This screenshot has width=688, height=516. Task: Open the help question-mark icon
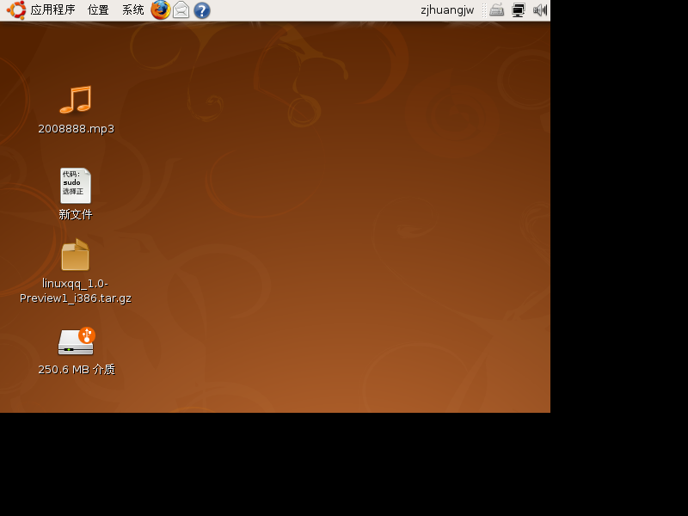202,10
